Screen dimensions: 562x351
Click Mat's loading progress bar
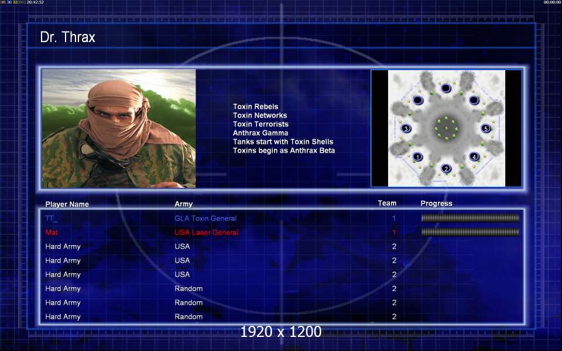(x=470, y=232)
